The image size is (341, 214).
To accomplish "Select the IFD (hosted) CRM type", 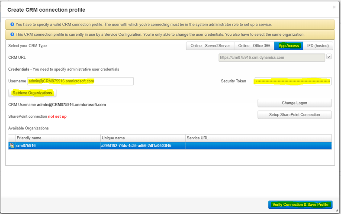I will click(318, 46).
